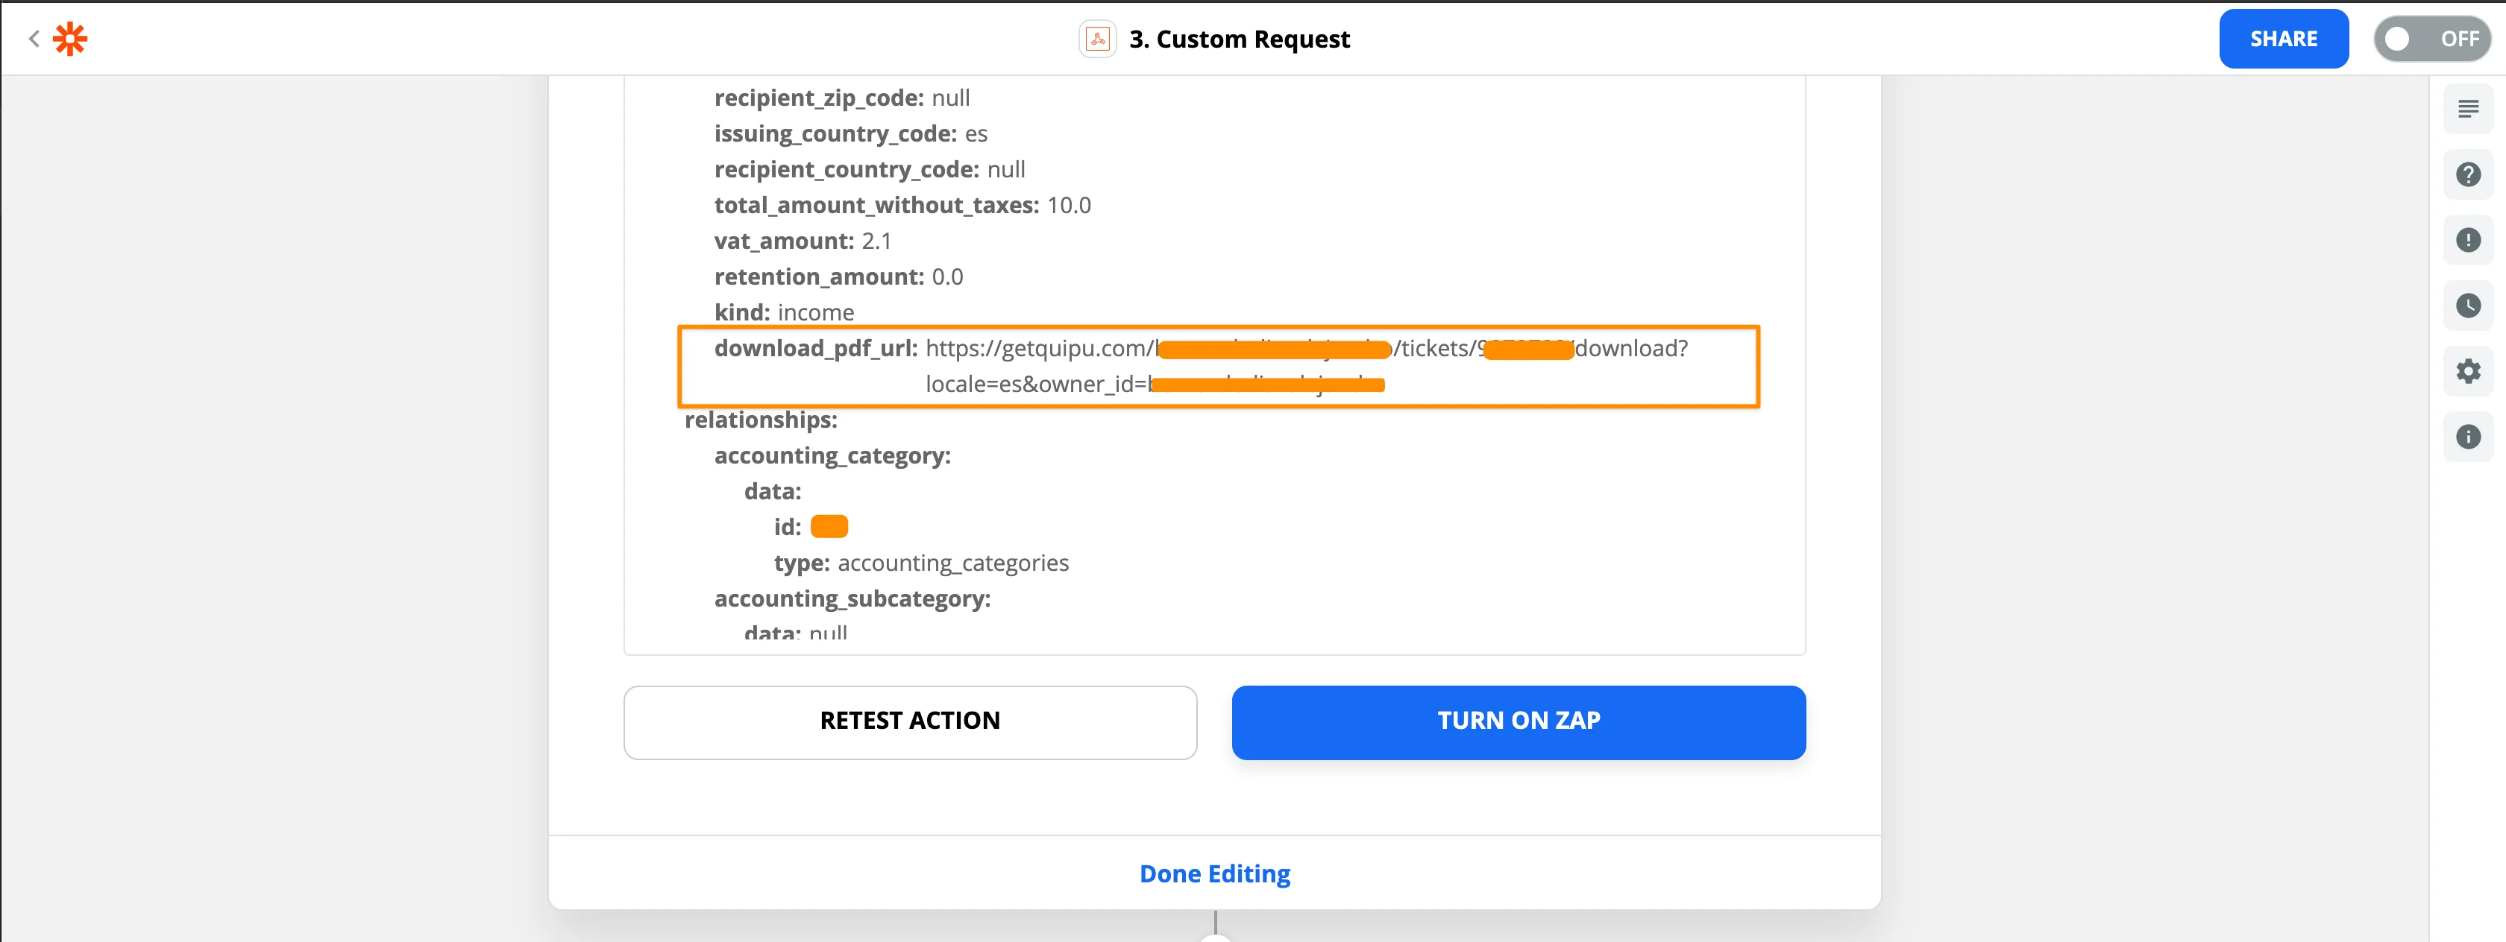Click the TURN ON ZAP button
Image resolution: width=2506 pixels, height=942 pixels.
1518,721
